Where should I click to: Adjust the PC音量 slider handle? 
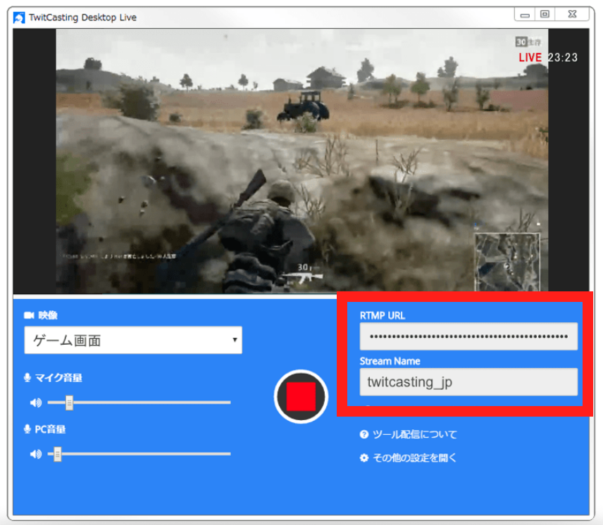[x=57, y=454]
